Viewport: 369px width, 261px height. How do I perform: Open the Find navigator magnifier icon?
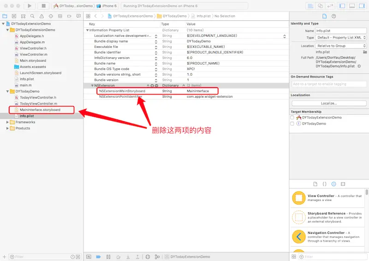(x=32, y=16)
